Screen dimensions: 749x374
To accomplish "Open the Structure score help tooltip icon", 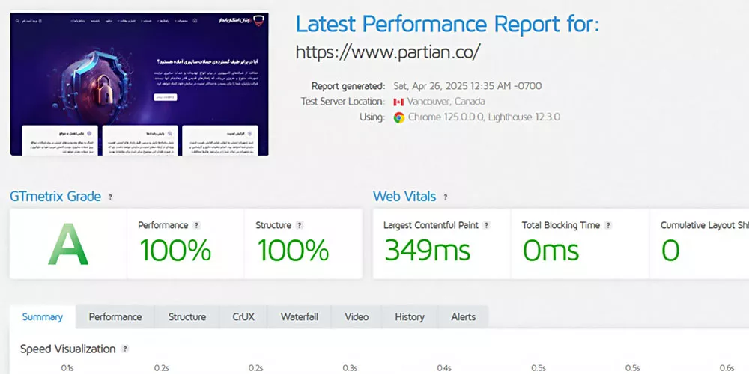I will pos(300,225).
